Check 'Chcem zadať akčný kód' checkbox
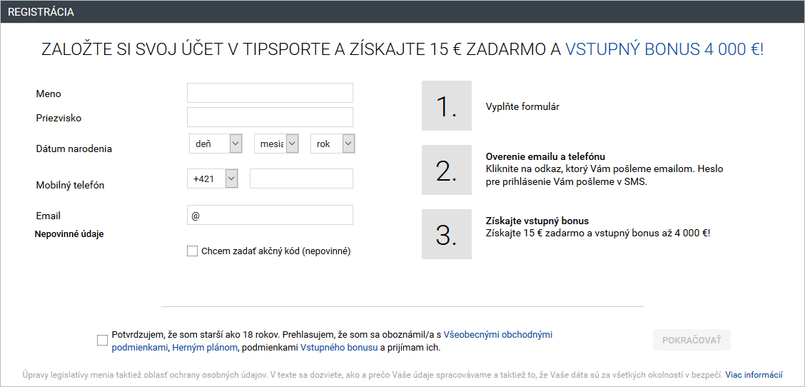The image size is (805, 387). [192, 251]
